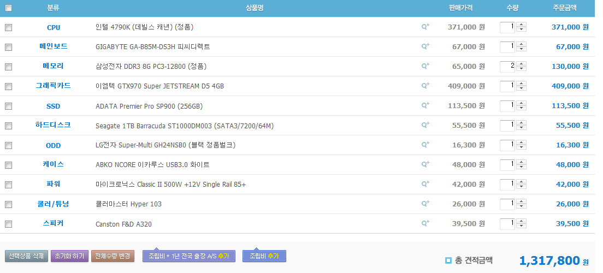
Task: Open the 메인보드 category link
Action: click(54, 46)
